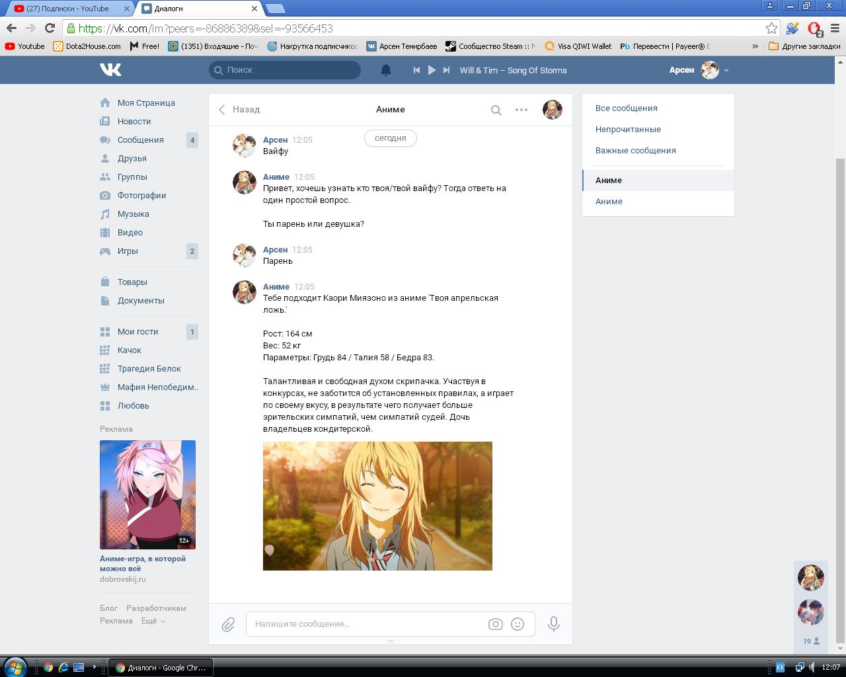The width and height of the screenshot is (846, 677).
Task: Click the Windows Start button
Action: (x=15, y=667)
